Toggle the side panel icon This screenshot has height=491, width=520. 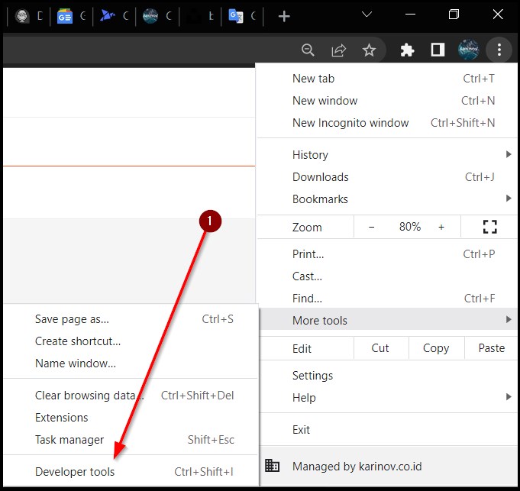438,50
